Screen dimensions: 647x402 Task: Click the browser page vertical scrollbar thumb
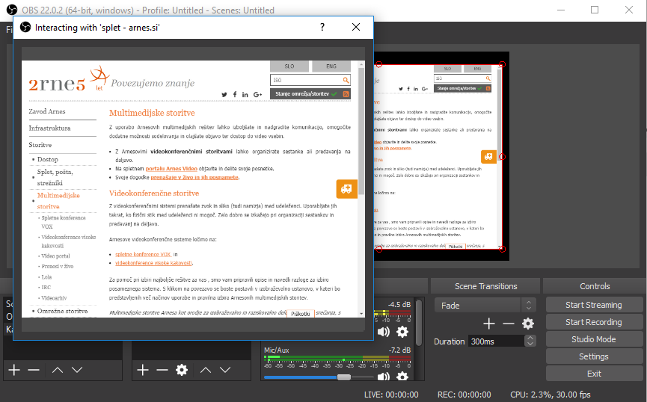coord(361,131)
